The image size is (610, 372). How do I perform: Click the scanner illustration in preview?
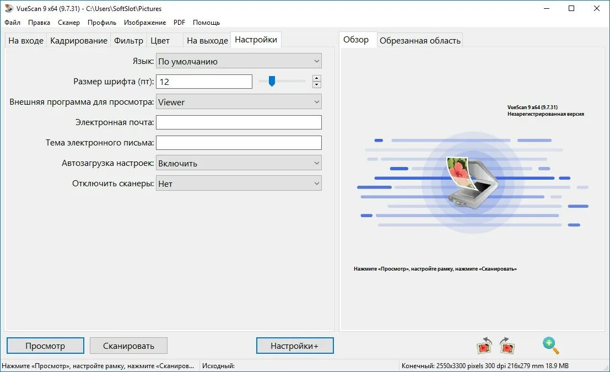[x=472, y=183]
